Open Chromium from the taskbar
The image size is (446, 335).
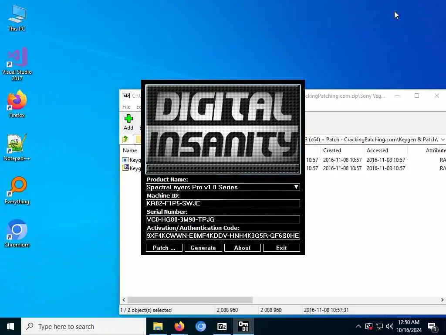pyautogui.click(x=200, y=326)
